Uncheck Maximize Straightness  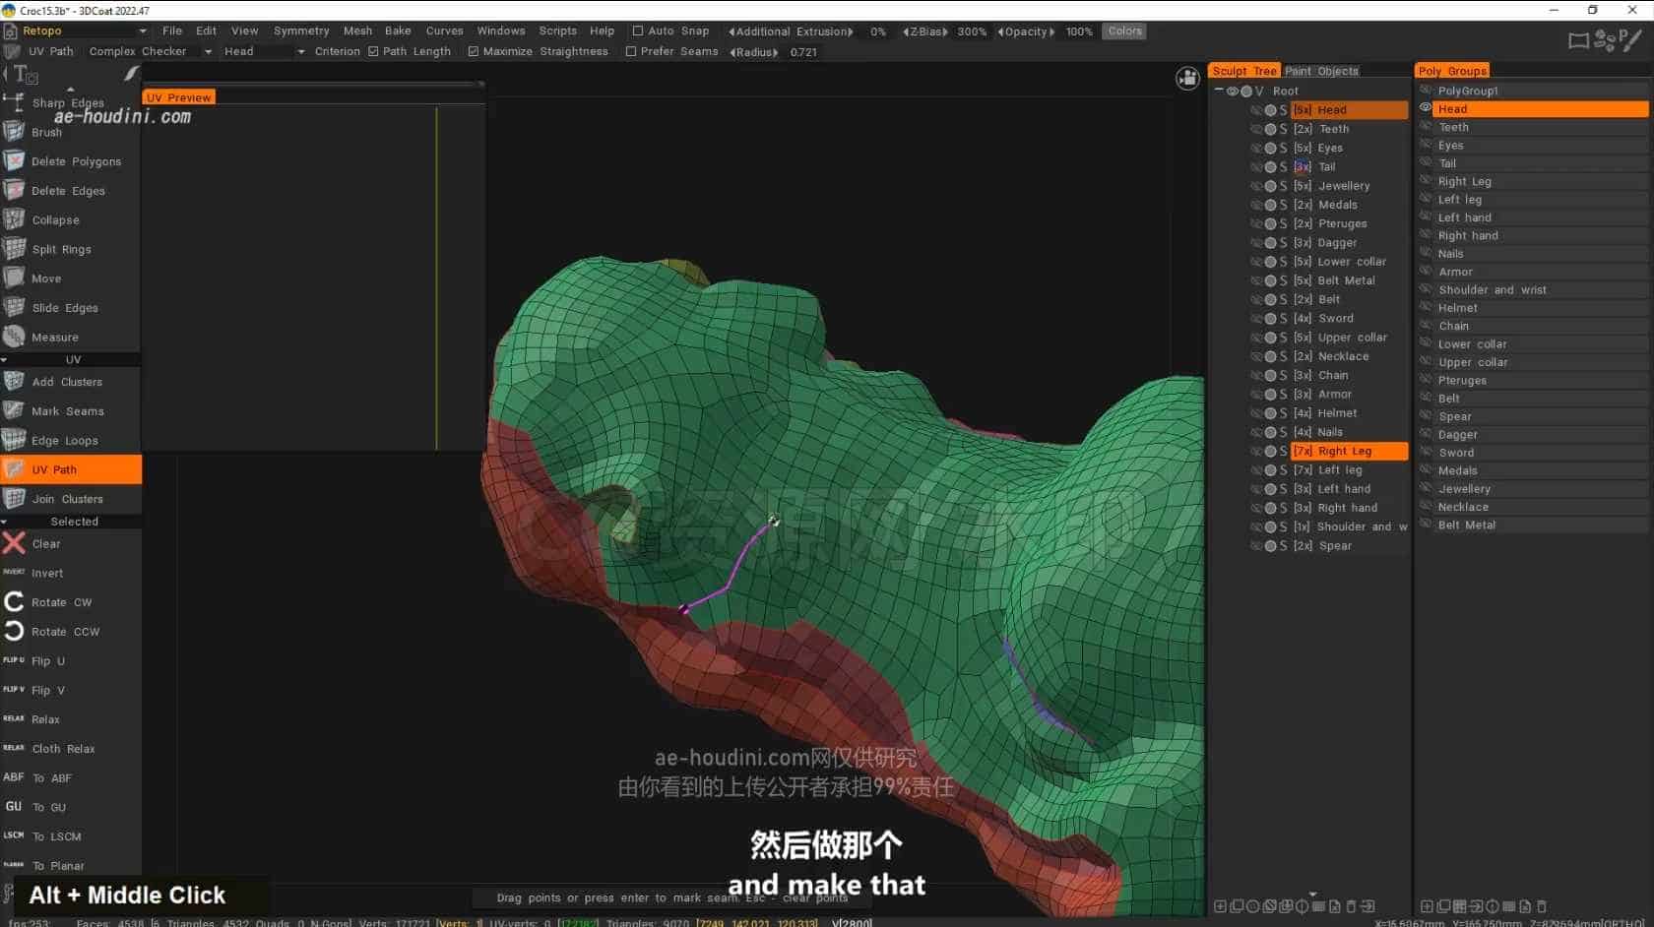coord(474,51)
